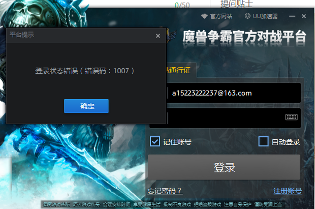Uncheck the 记住账号 checkbox
Viewport: 315px width, 209px height.
tap(155, 141)
